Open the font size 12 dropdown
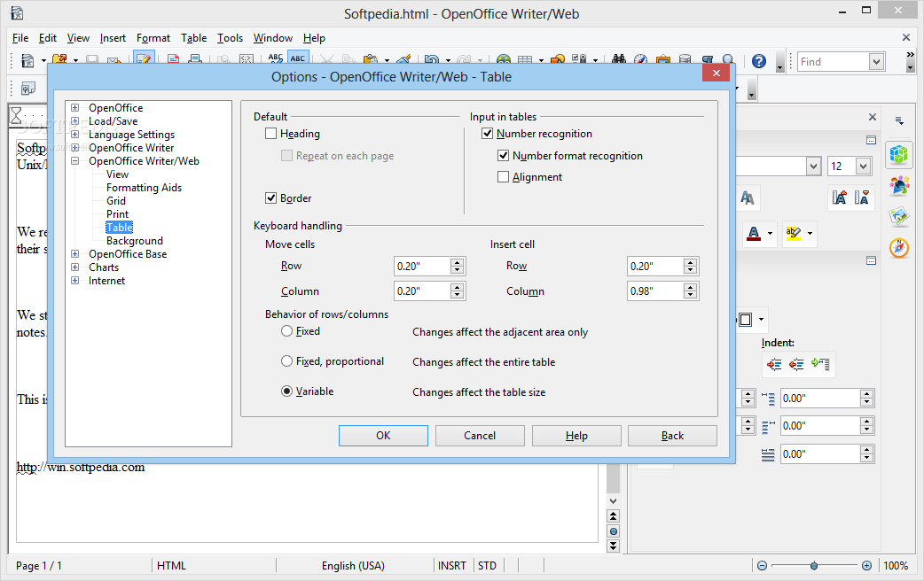 [863, 166]
